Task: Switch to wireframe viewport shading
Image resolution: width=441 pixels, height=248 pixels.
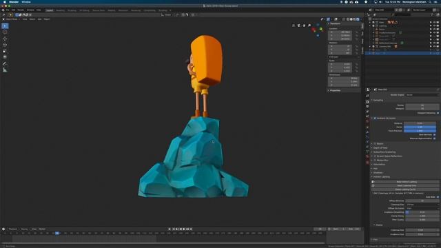Action: (x=347, y=19)
